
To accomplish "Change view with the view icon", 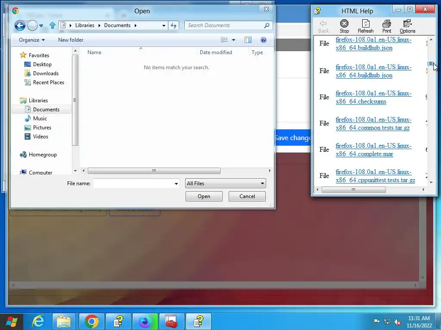I will point(224,40).
